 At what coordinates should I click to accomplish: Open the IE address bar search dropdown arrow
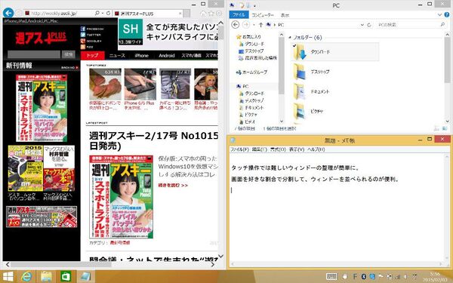pos(102,14)
